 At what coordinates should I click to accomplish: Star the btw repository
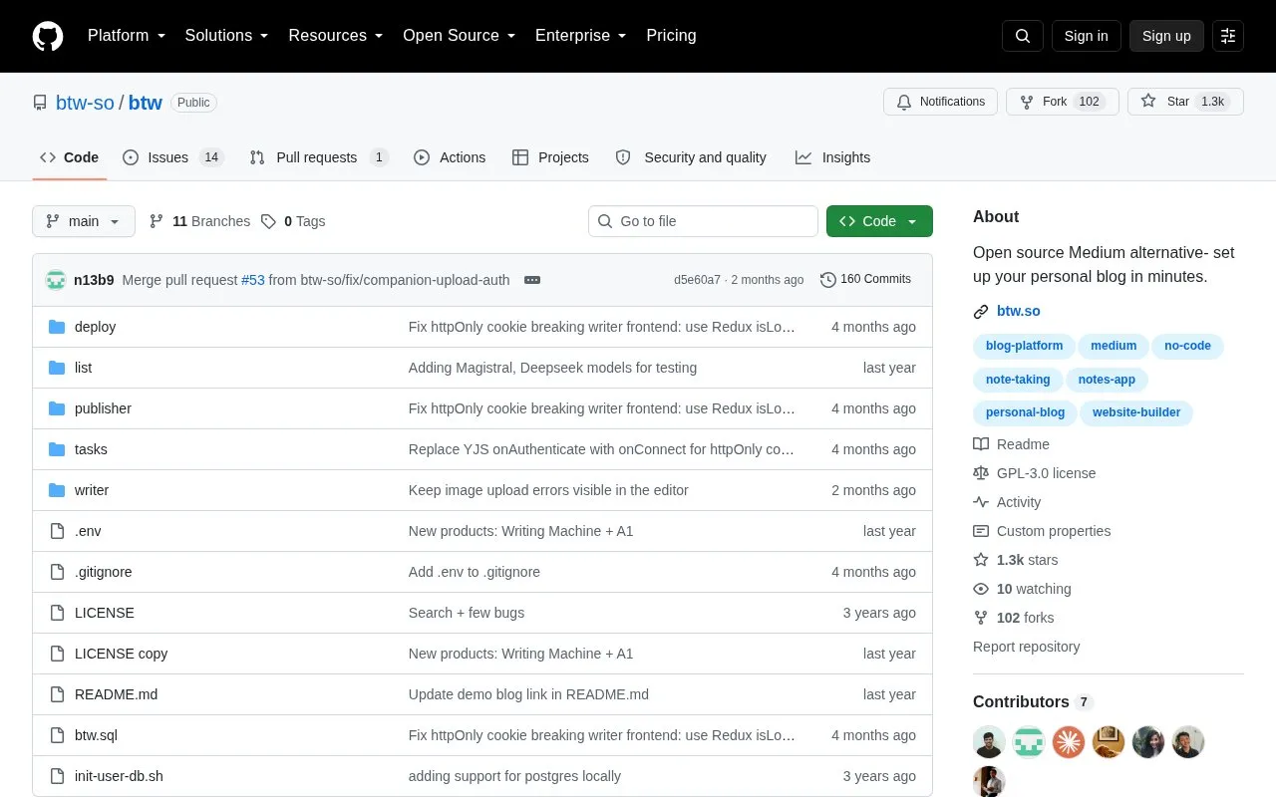[1185, 102]
